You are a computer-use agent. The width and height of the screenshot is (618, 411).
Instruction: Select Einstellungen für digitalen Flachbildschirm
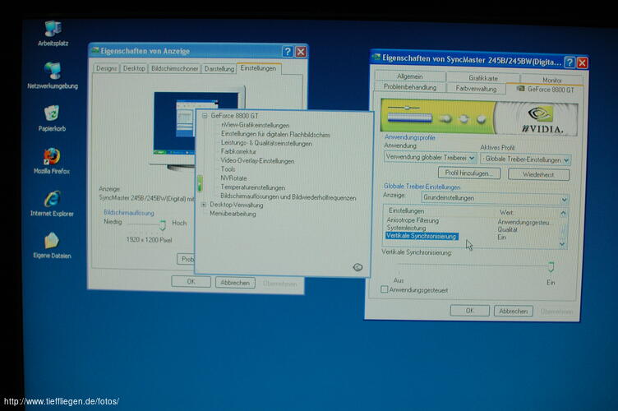[x=275, y=134]
